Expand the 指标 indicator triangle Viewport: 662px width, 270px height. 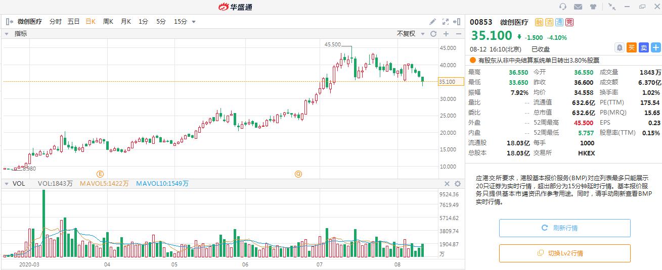point(7,34)
